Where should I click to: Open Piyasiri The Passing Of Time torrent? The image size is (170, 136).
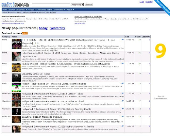tap(53, 84)
